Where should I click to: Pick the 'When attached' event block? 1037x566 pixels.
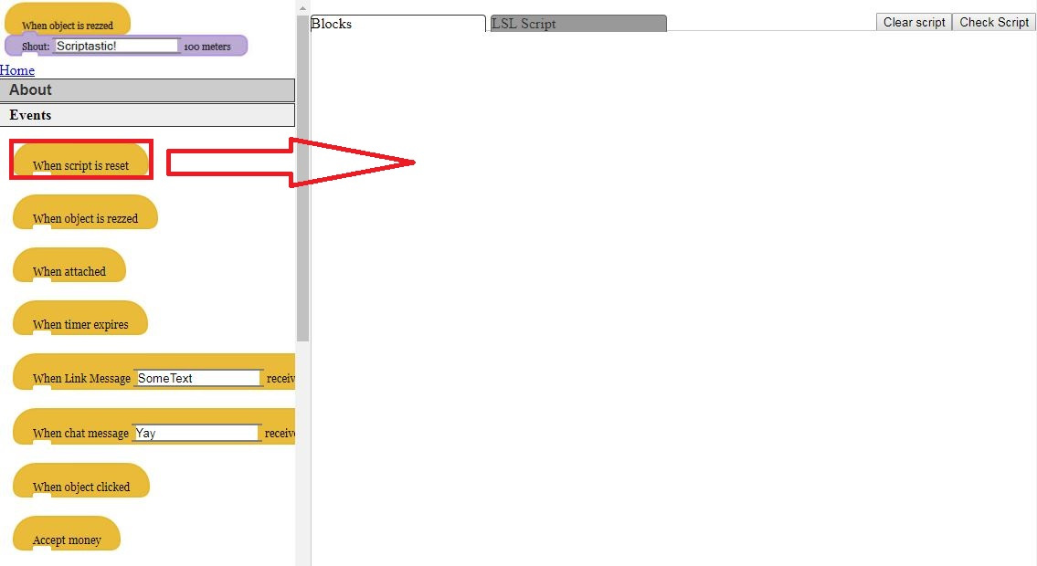pyautogui.click(x=69, y=265)
